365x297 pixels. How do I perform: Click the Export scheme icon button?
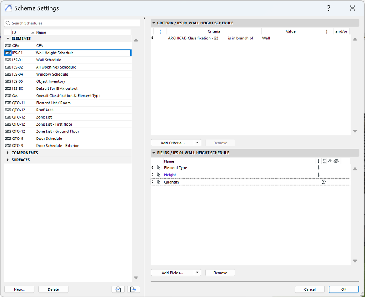pyautogui.click(x=133, y=289)
